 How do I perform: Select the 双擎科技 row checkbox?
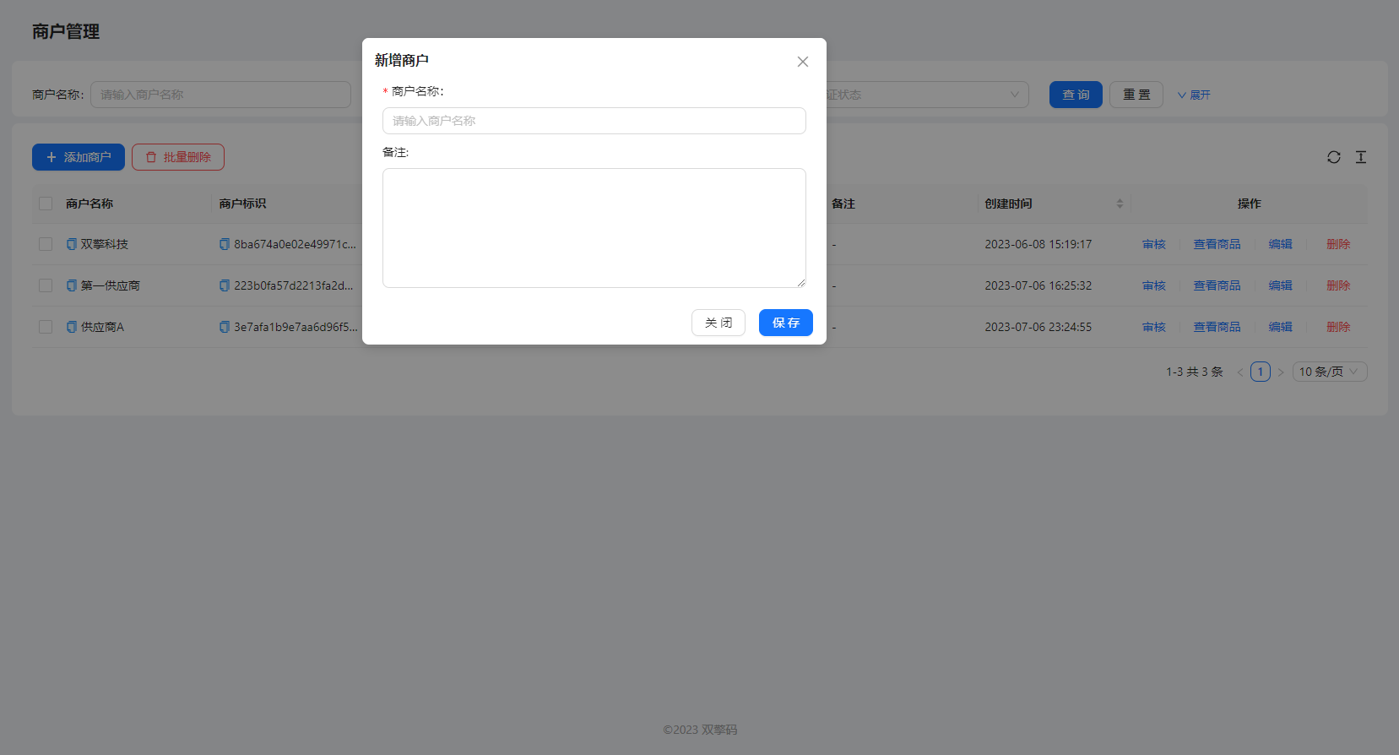(46, 244)
